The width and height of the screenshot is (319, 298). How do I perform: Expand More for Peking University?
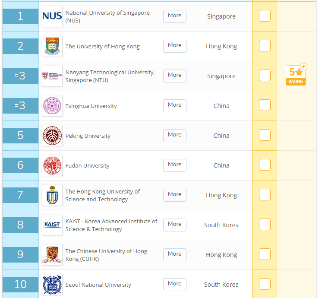coord(174,135)
